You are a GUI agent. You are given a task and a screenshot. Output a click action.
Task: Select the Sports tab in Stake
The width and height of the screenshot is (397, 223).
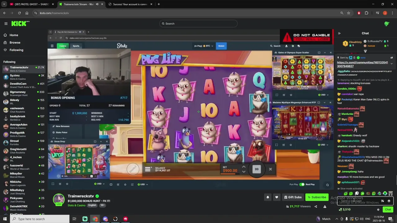(76, 46)
